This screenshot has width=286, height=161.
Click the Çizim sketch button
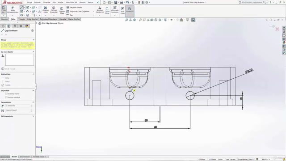pos(4,10)
